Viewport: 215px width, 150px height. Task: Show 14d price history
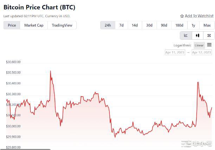pos(135,25)
